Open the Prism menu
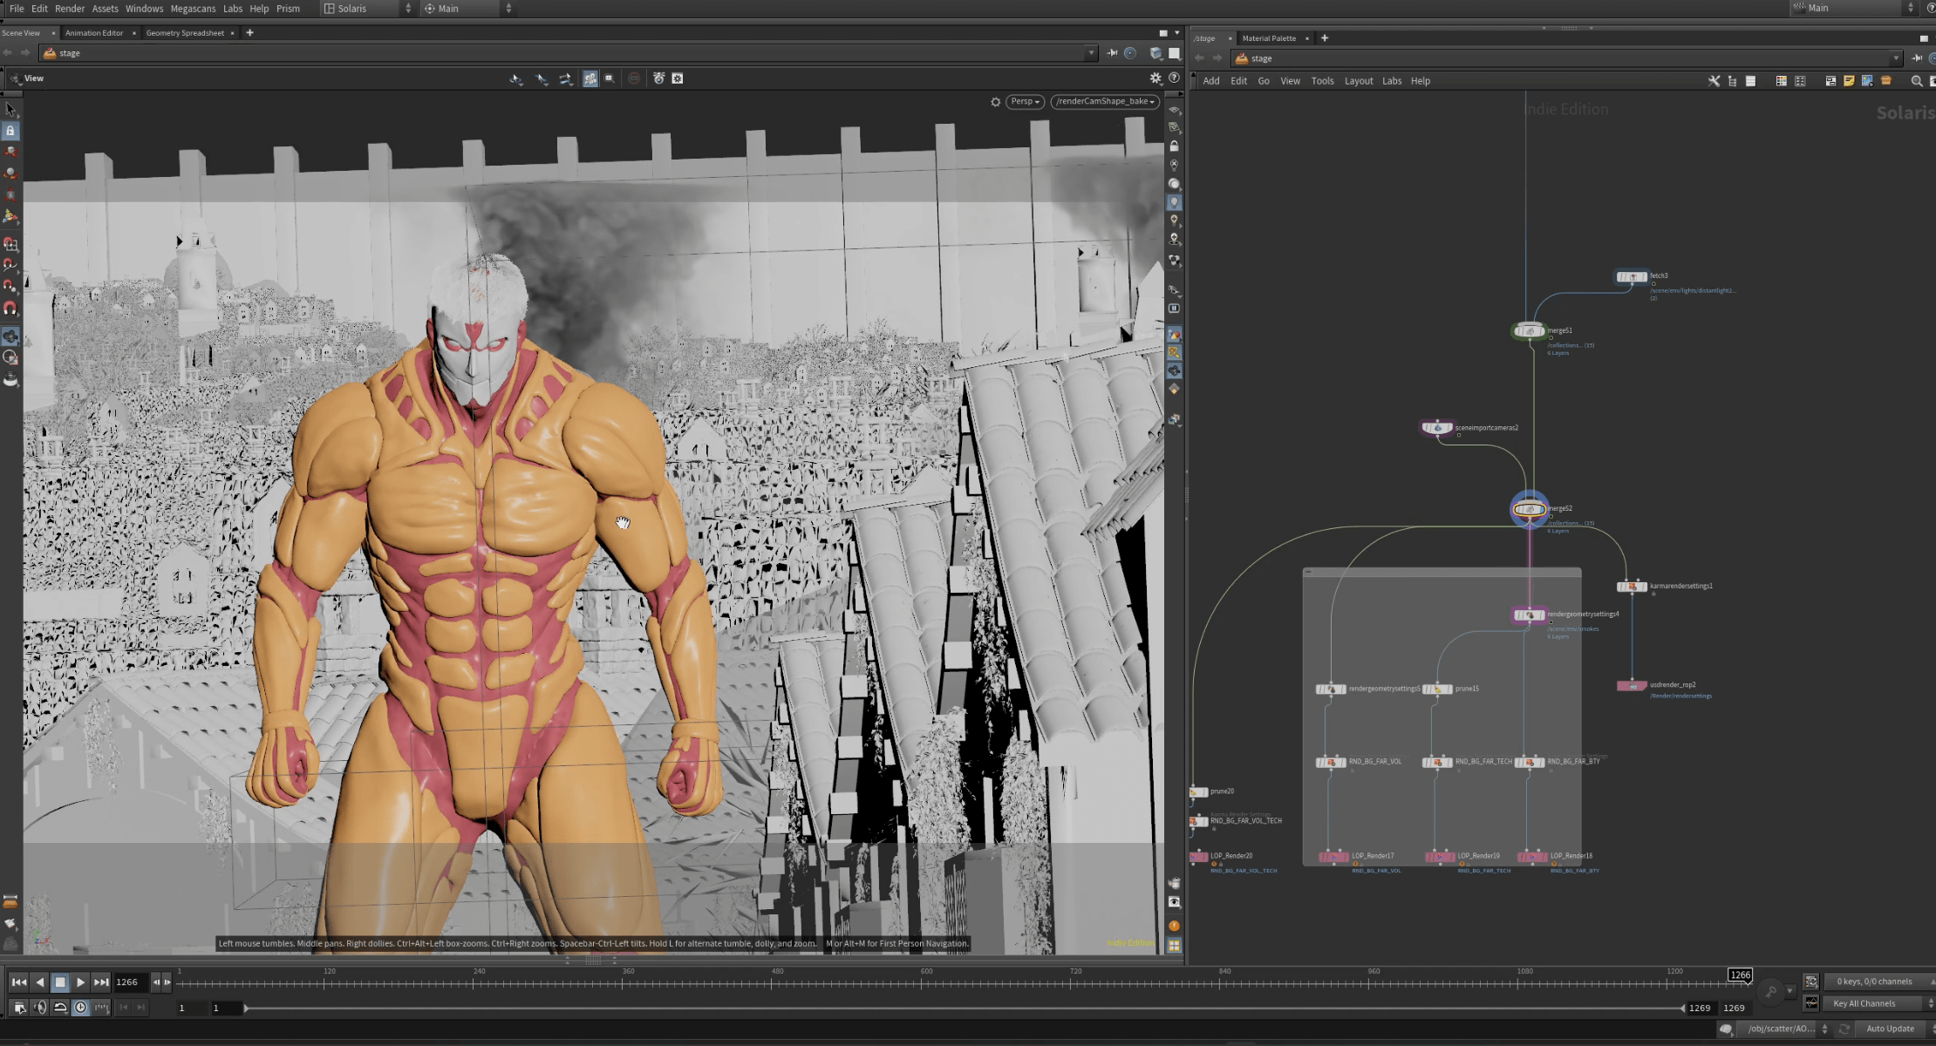Image resolution: width=1936 pixels, height=1046 pixels. (288, 9)
